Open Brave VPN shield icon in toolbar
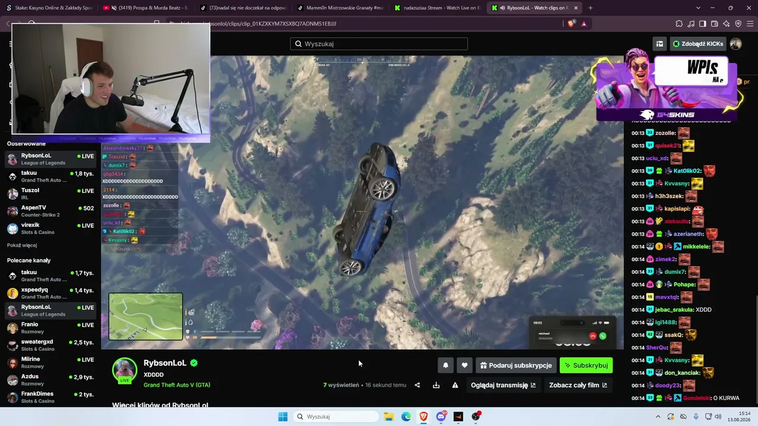The width and height of the screenshot is (758, 426). [x=738, y=24]
